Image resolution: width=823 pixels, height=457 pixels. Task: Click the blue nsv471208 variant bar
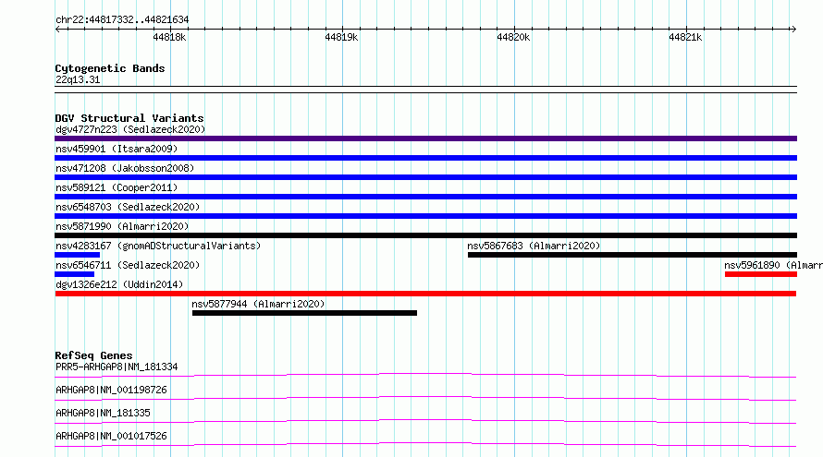pos(425,177)
